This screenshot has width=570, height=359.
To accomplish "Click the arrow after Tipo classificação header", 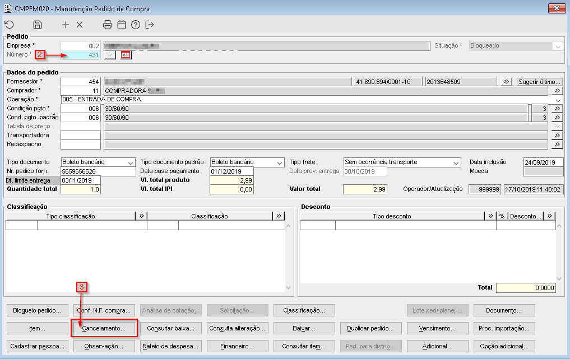I will (x=141, y=216).
